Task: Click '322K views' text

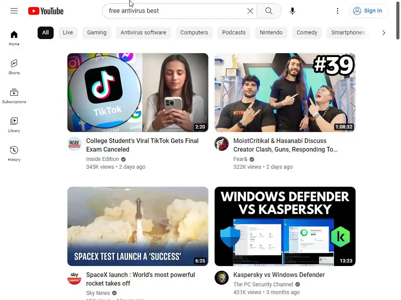Action: [x=247, y=167]
